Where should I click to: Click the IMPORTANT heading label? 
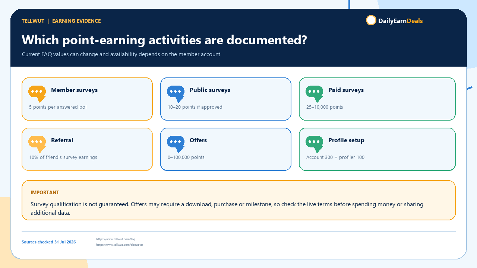(45, 192)
